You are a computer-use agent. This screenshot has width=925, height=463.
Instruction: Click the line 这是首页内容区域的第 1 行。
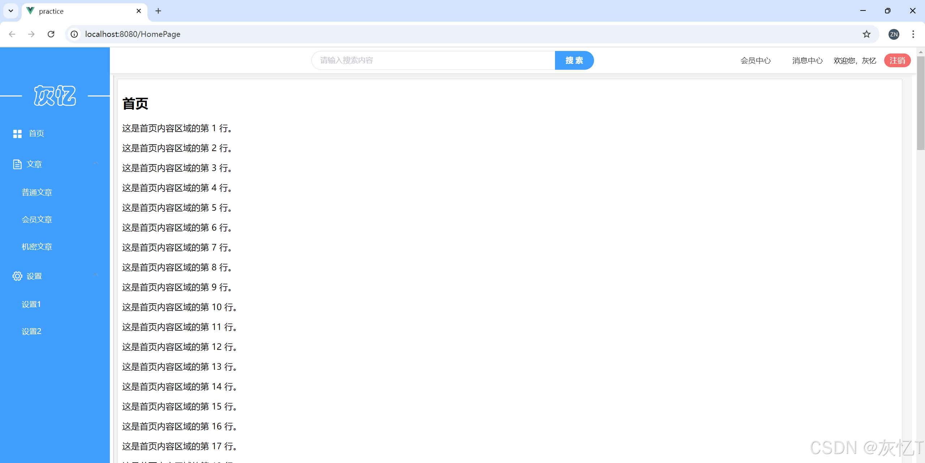[177, 128]
